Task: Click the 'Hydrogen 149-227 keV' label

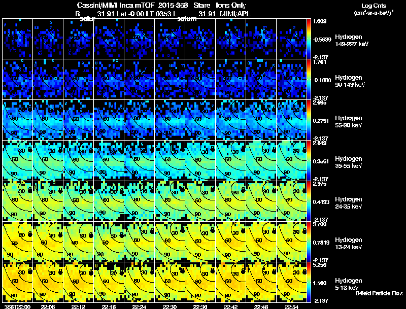Action: (x=352, y=41)
